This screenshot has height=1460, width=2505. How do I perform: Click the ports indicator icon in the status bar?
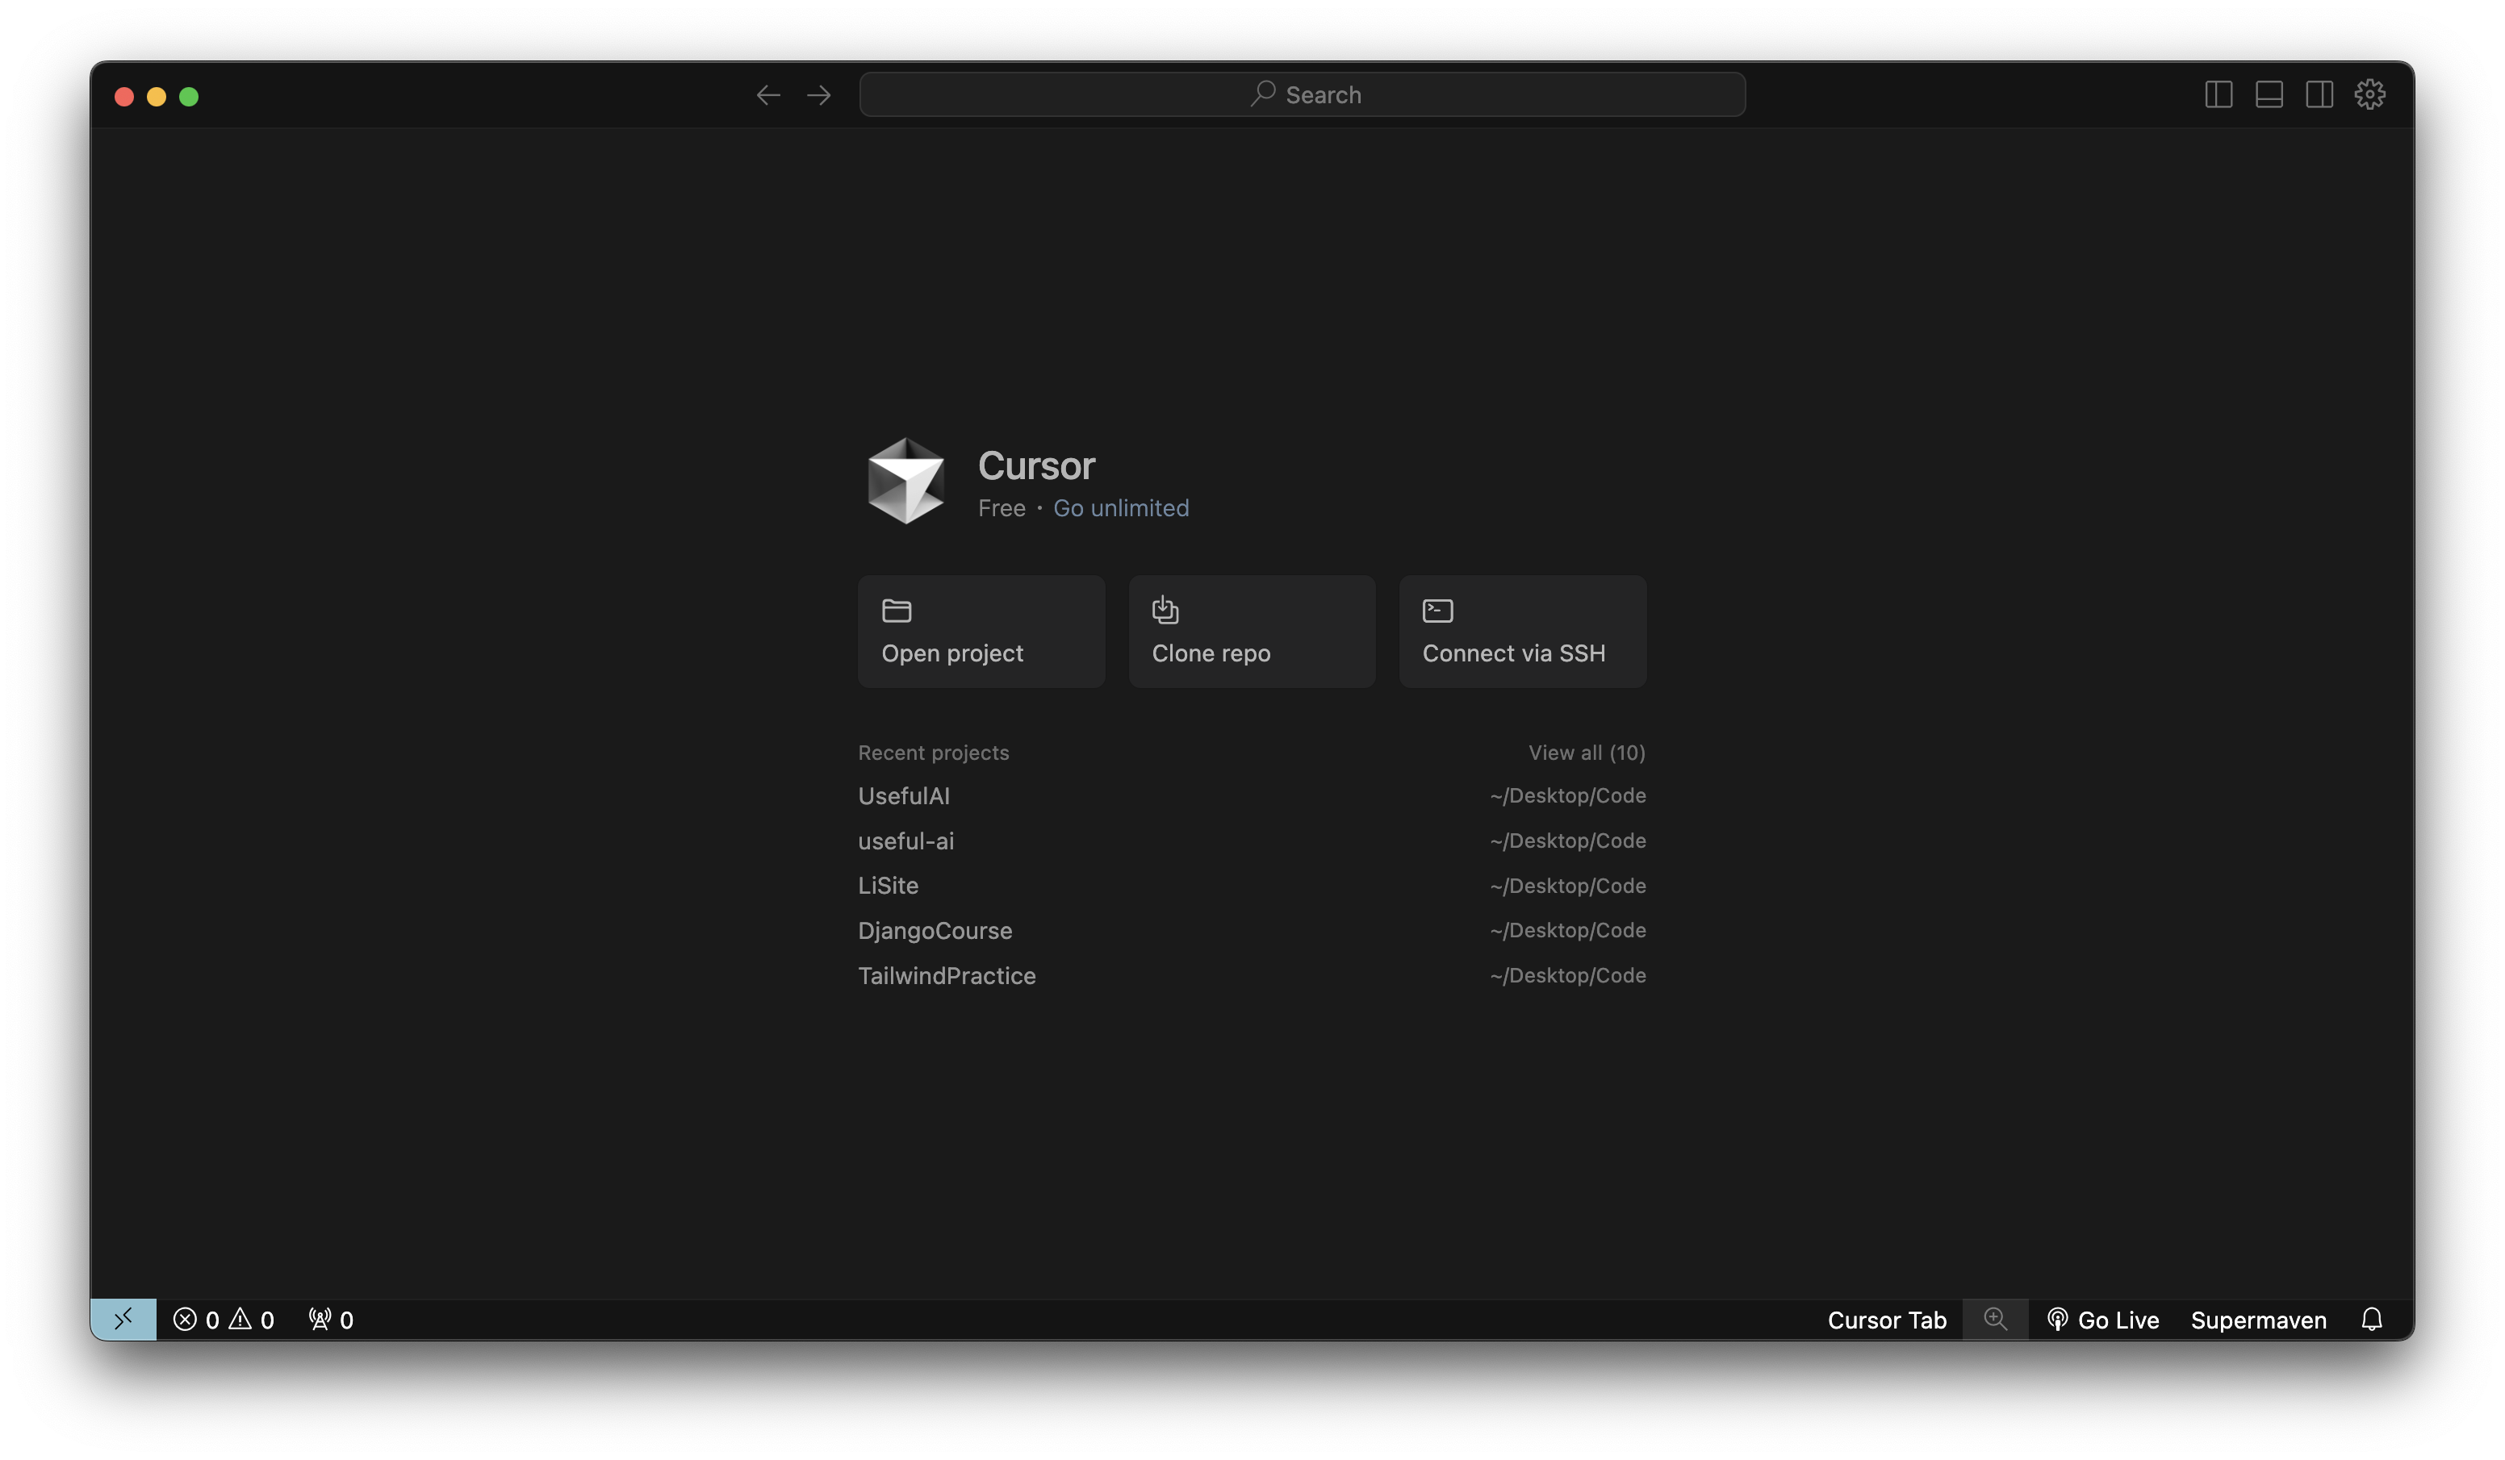330,1320
